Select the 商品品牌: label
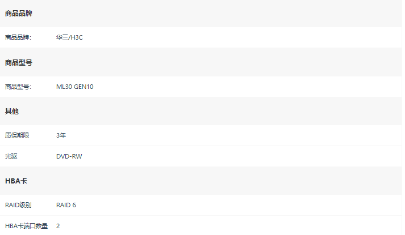The width and height of the screenshot is (405, 235). click(x=18, y=37)
